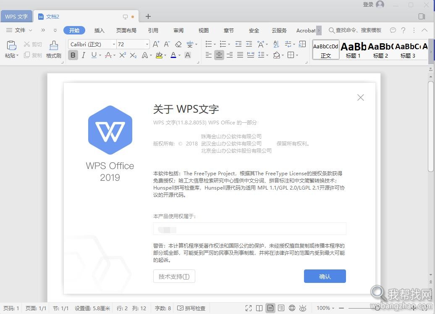Increase indent in paragraph group
This screenshot has height=314, width=435.
(x=249, y=44)
